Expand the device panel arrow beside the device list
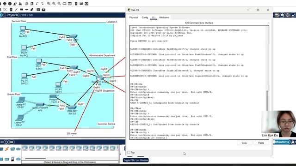Screen dimensions: 296x166 tap(120, 154)
